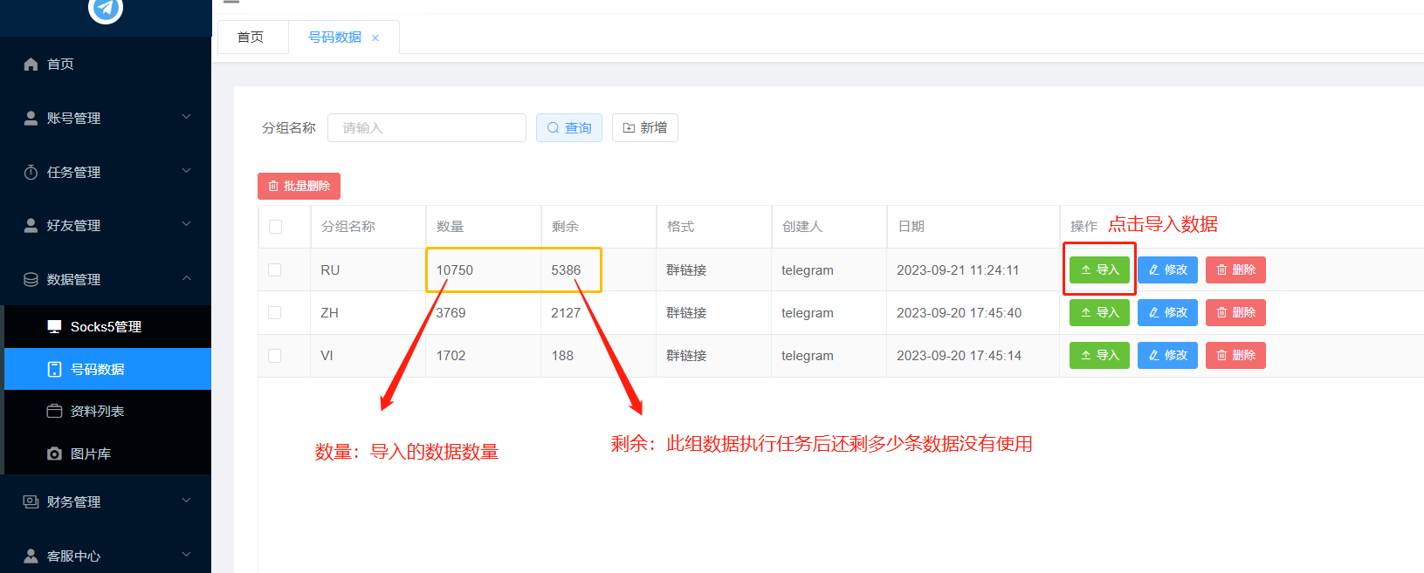
Task: Focus the 分组名称 input field
Action: (426, 128)
